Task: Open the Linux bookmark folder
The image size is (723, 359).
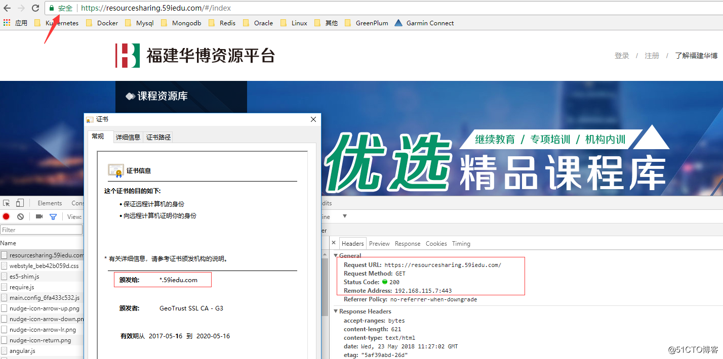Action: point(294,23)
